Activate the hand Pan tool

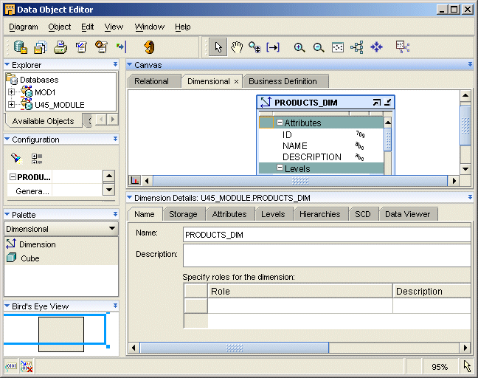[237, 47]
